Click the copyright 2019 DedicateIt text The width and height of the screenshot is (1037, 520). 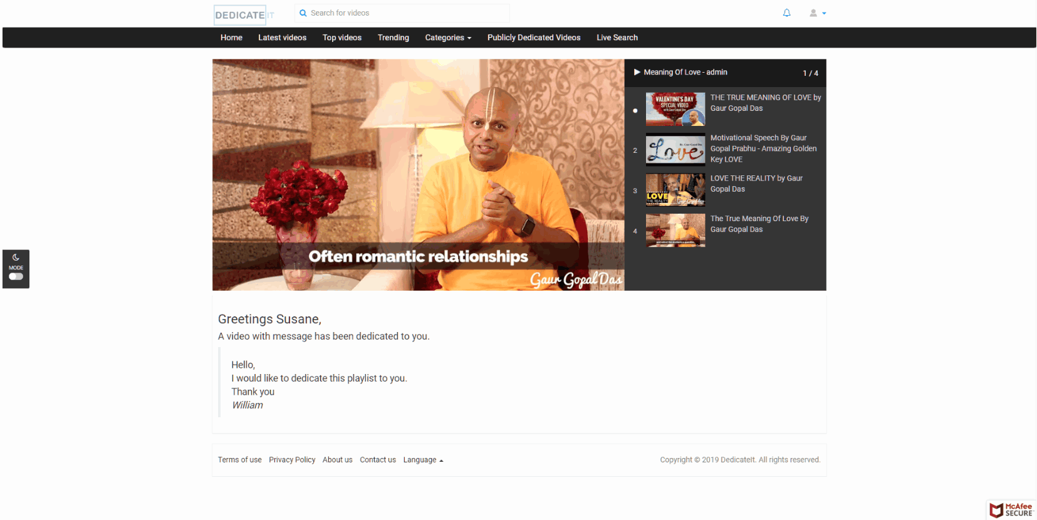click(x=740, y=460)
